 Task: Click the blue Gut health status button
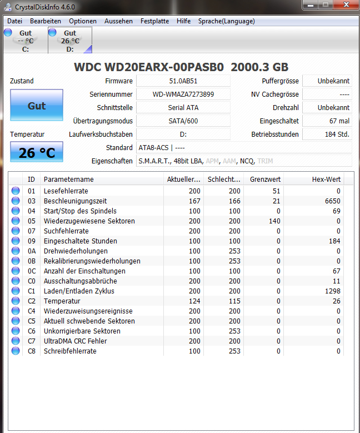pos(37,105)
